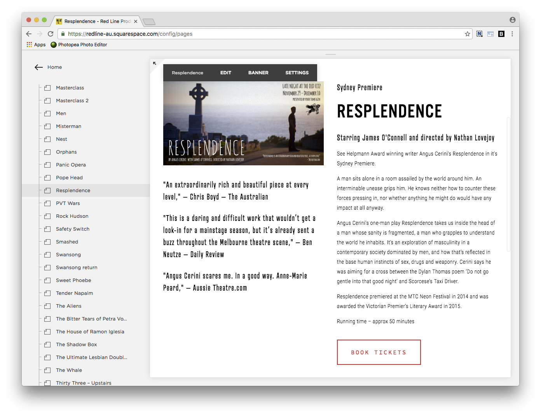Close the Resplendence browser tab
The image size is (541, 417).
point(136,21)
